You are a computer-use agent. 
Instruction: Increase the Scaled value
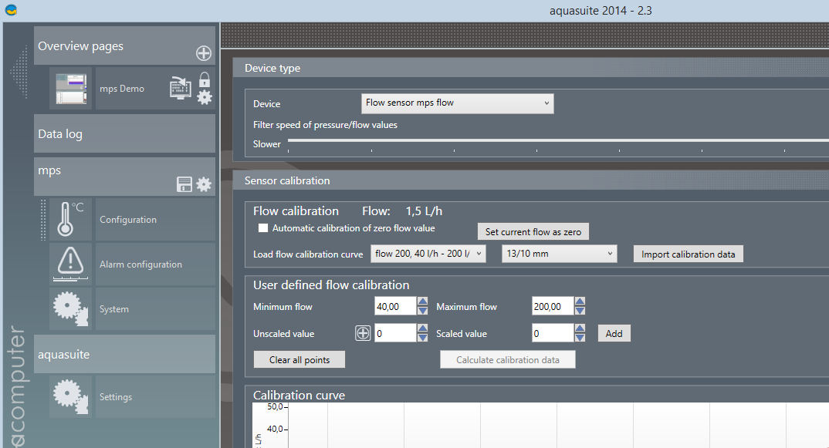coord(580,328)
